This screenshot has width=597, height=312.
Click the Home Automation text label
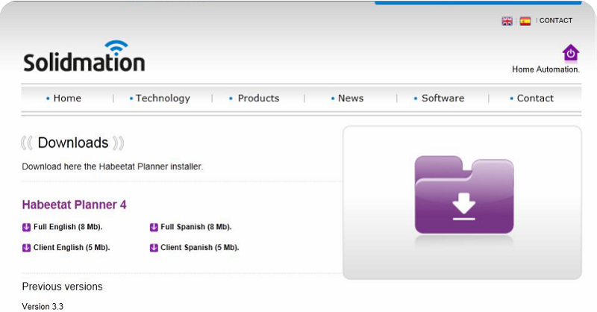click(x=546, y=69)
